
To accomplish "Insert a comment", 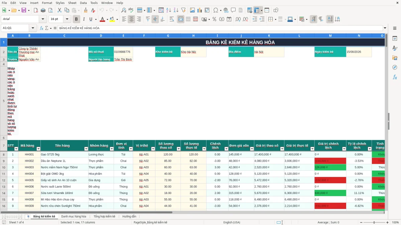I will [x=233, y=10].
